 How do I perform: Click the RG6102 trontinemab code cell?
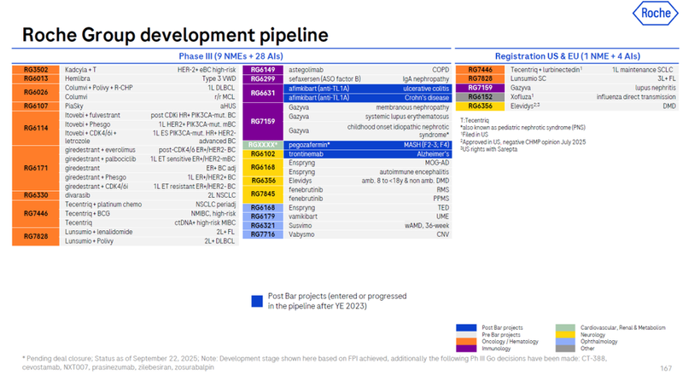[261, 155]
